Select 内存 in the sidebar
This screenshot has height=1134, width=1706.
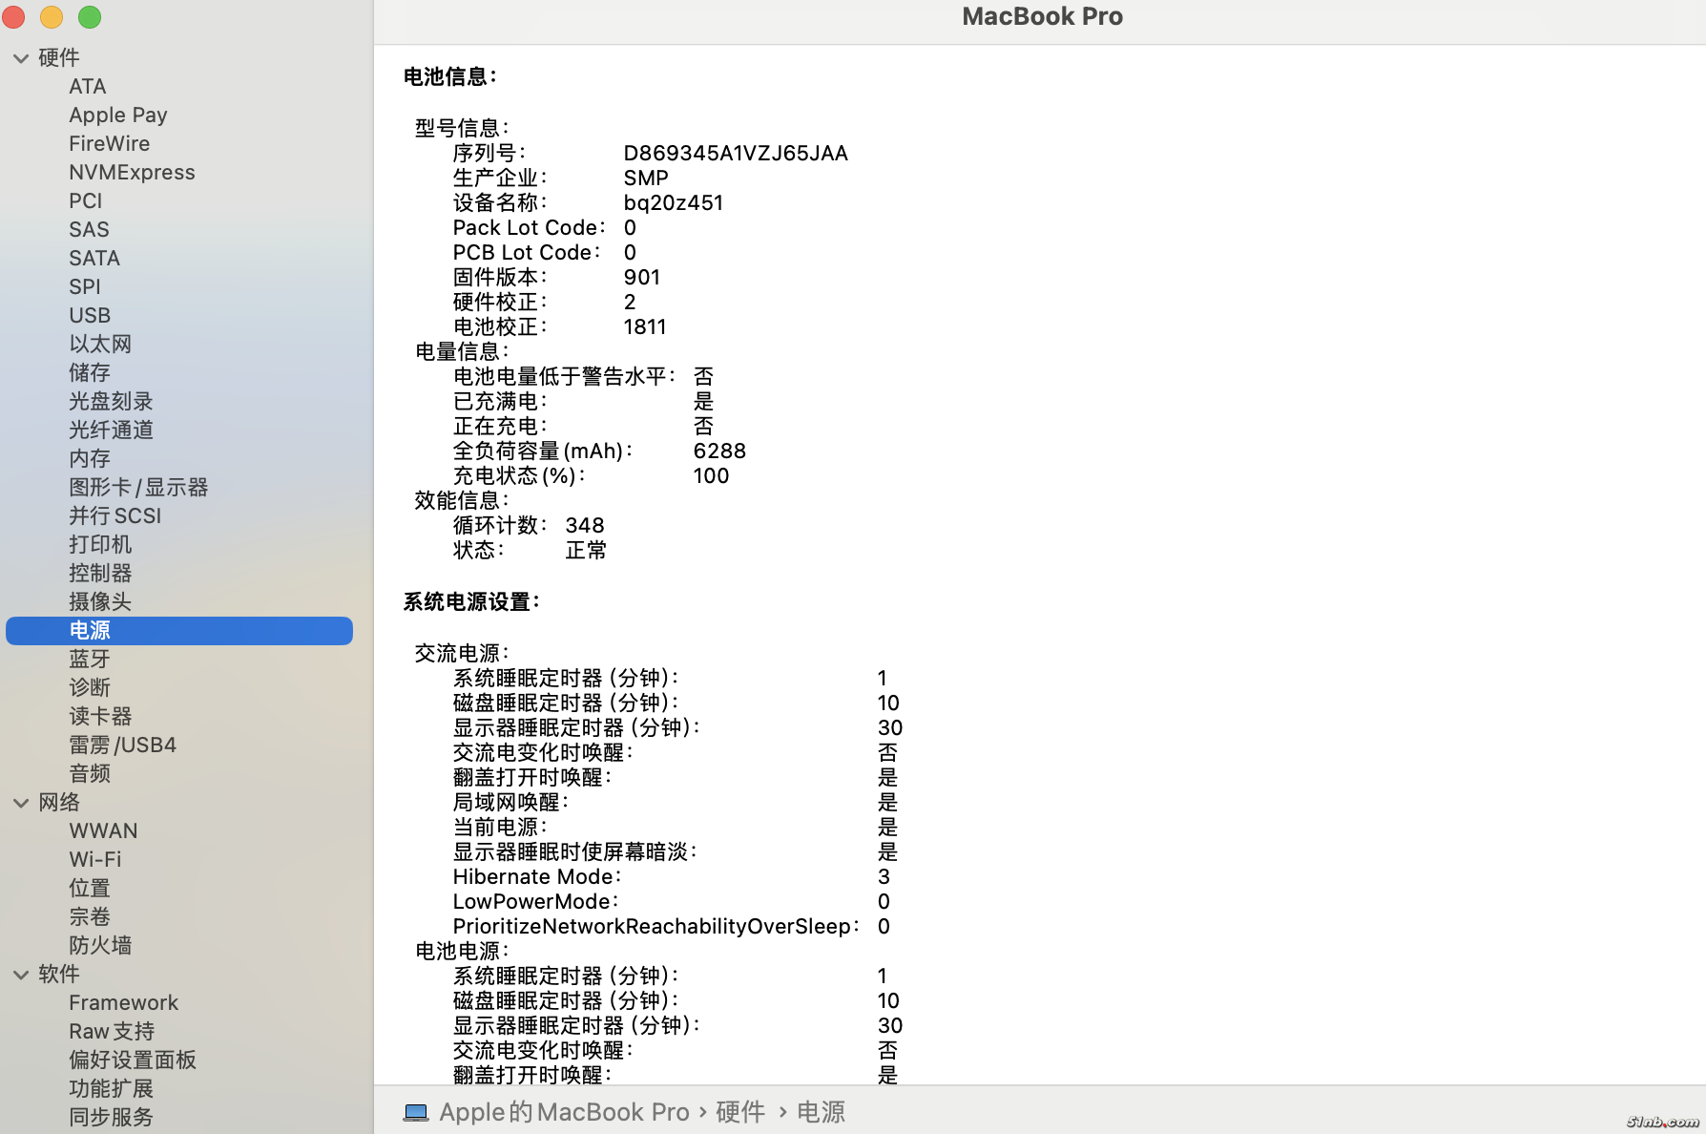click(90, 458)
